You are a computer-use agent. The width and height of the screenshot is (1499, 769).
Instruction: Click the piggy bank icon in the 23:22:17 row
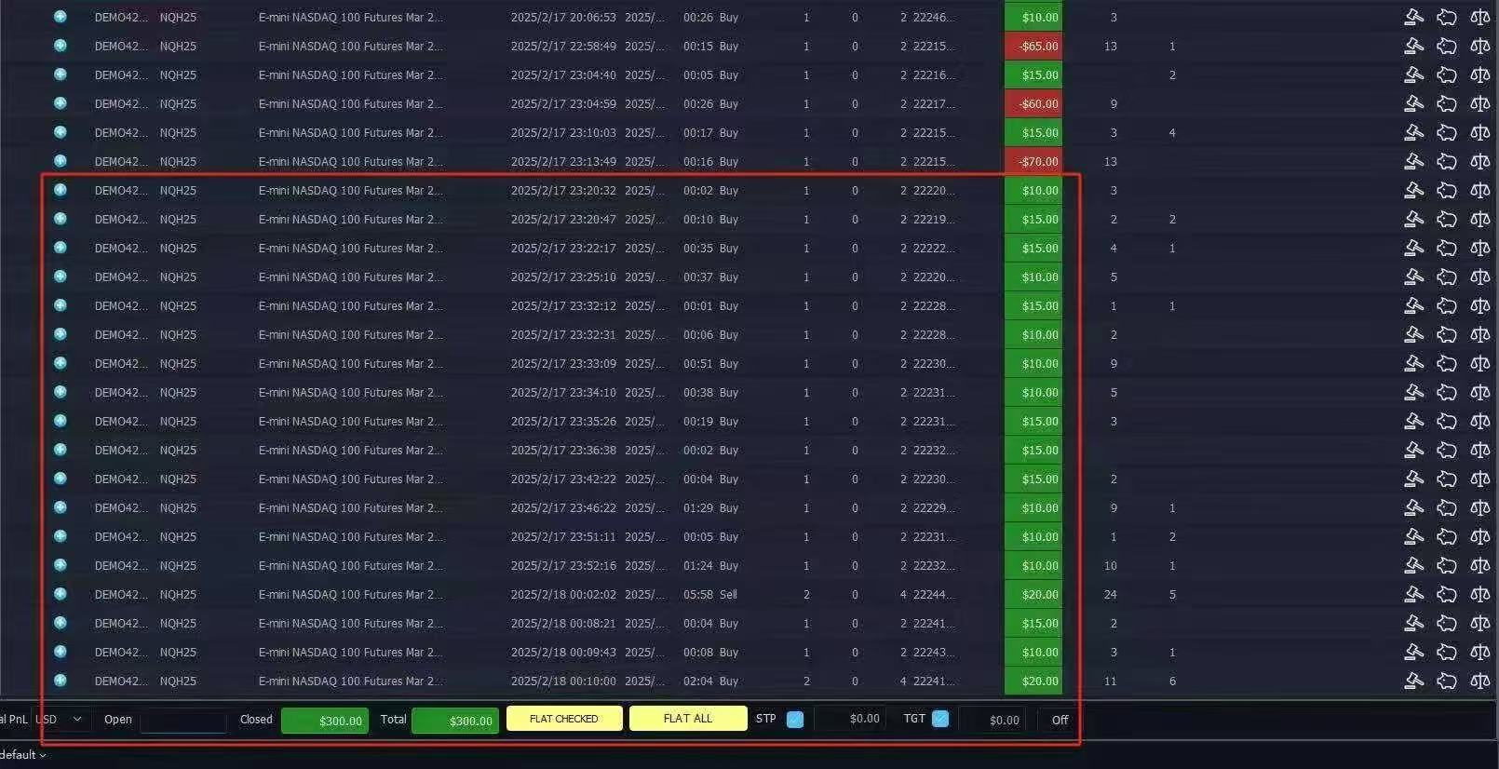click(x=1447, y=248)
